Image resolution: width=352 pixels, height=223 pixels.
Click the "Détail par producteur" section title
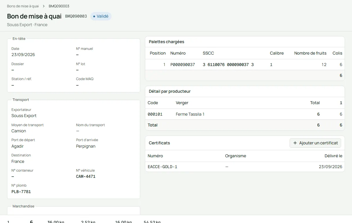[170, 91]
